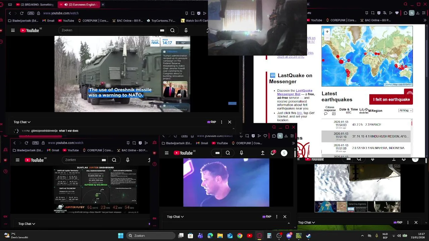Open YouTube guide menu in 3I/ATLAS window

(x=17, y=160)
